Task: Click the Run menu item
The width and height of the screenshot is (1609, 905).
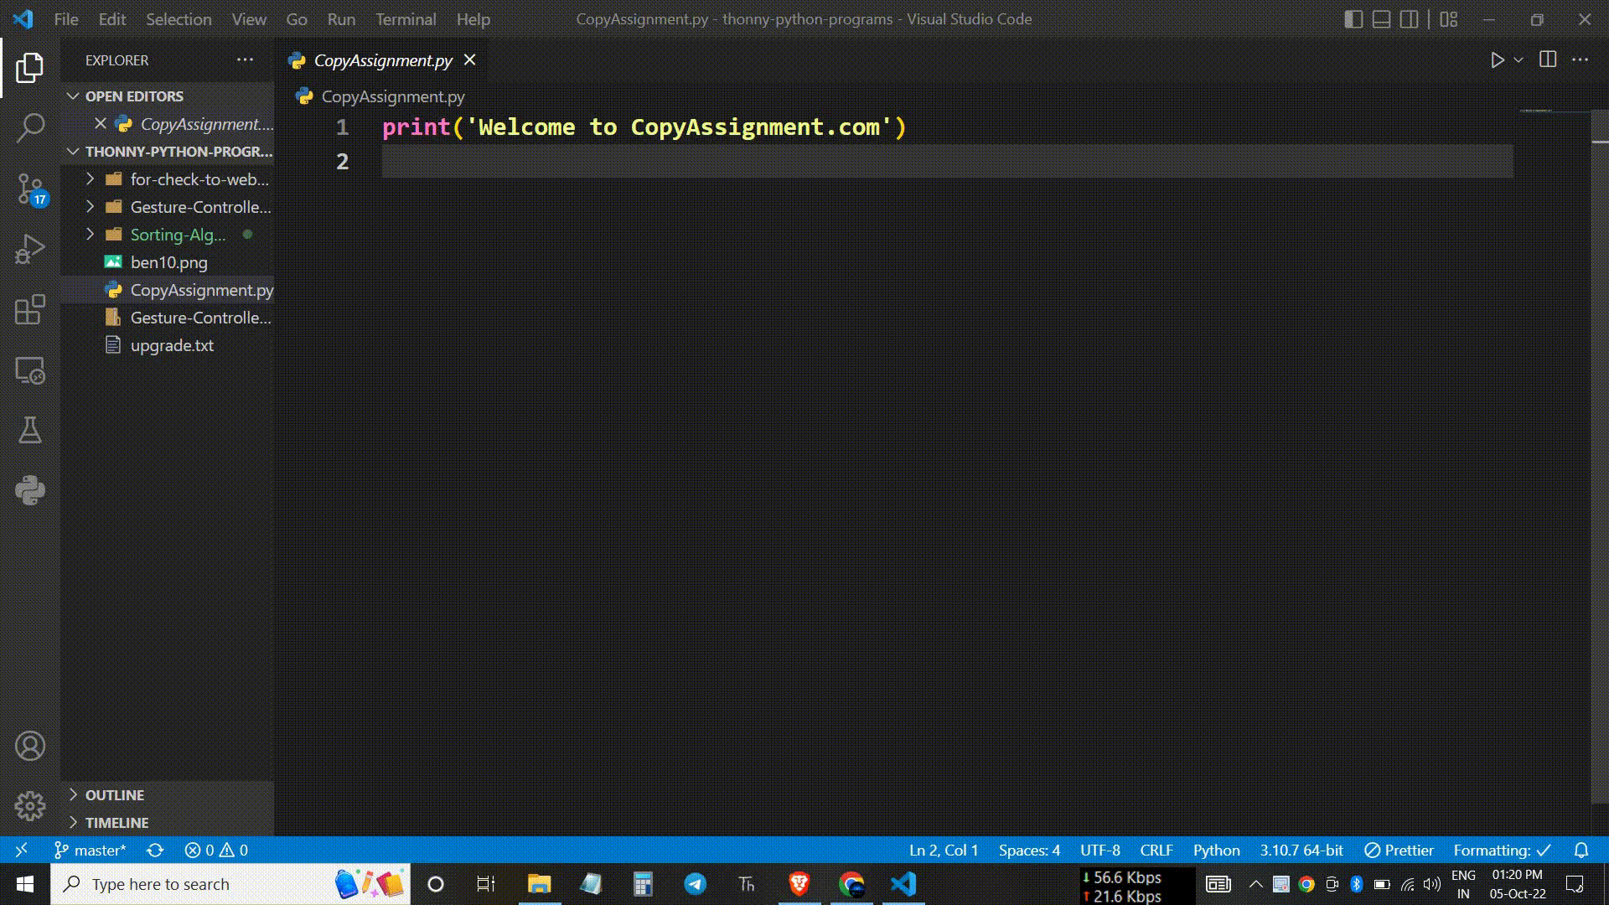Action: pos(339,18)
